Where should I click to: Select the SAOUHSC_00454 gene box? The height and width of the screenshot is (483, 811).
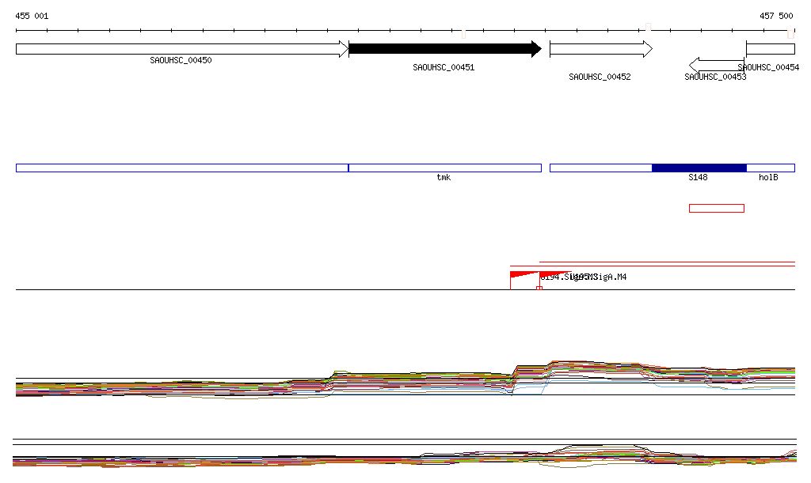[770, 49]
